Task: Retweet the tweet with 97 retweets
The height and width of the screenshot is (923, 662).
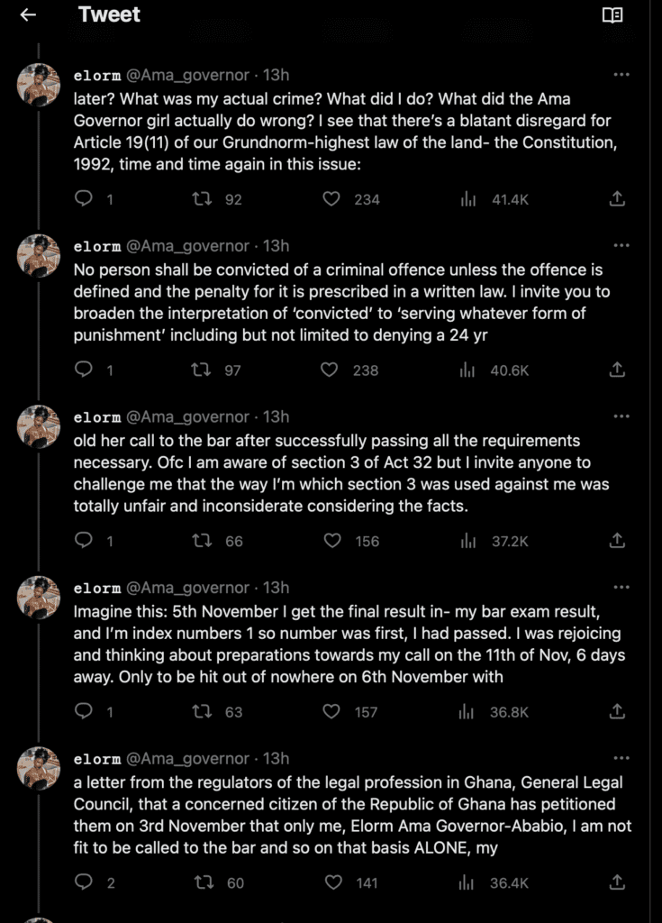Action: point(203,370)
